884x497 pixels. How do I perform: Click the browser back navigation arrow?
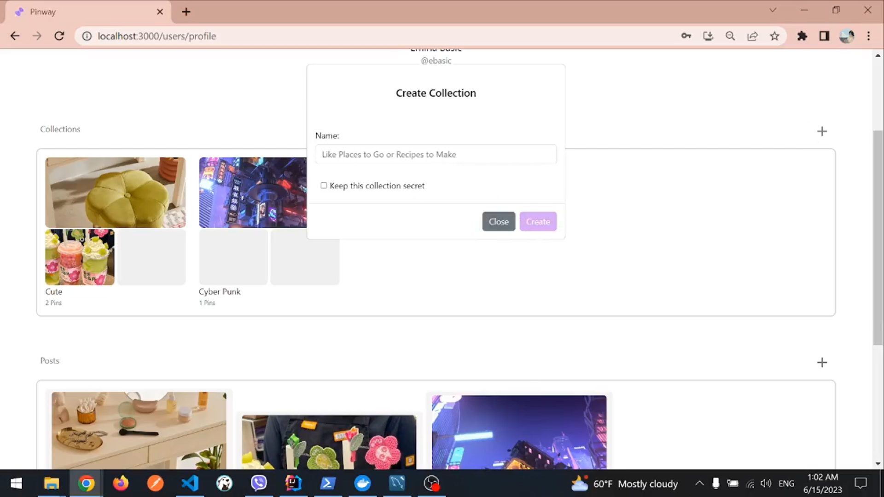[15, 36]
